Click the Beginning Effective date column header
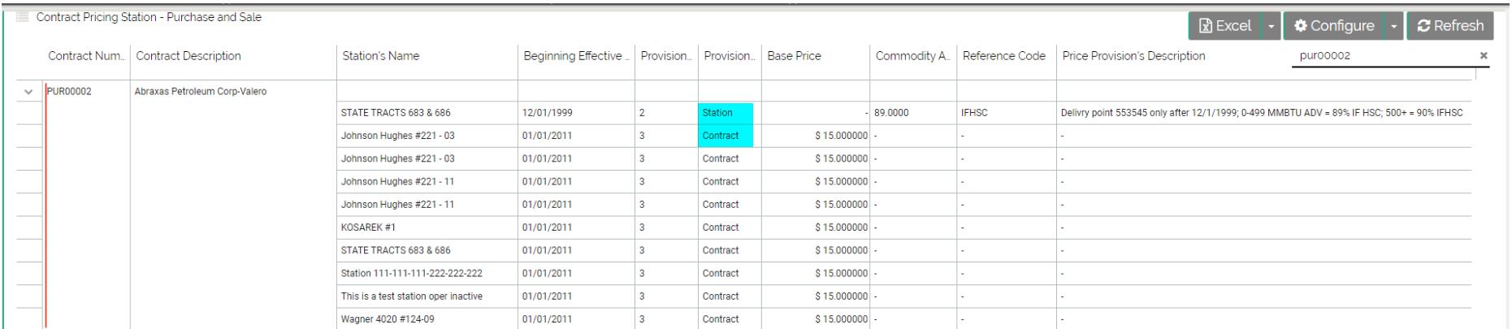This screenshot has height=329, width=1512. click(x=575, y=56)
